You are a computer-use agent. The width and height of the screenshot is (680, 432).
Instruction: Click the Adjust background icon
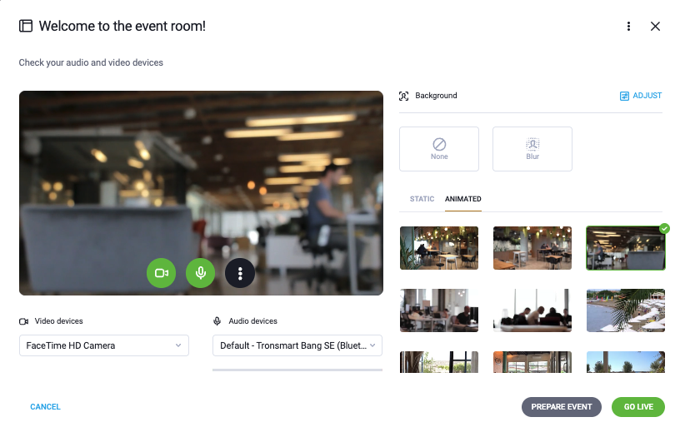[624, 96]
